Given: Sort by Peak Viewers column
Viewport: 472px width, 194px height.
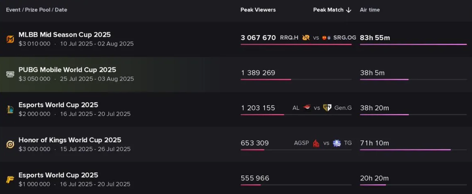Looking at the screenshot, I should (258, 10).
